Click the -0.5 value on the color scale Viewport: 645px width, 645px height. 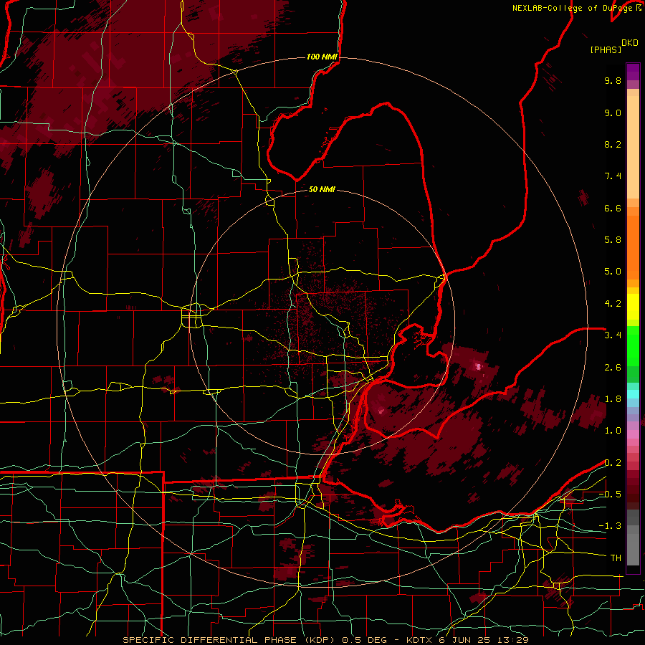tap(610, 494)
